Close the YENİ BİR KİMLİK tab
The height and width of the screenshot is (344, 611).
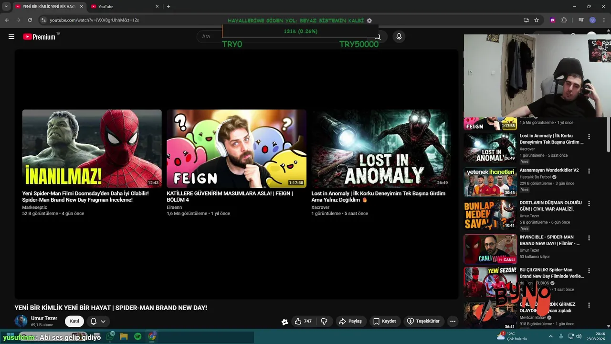81,7
